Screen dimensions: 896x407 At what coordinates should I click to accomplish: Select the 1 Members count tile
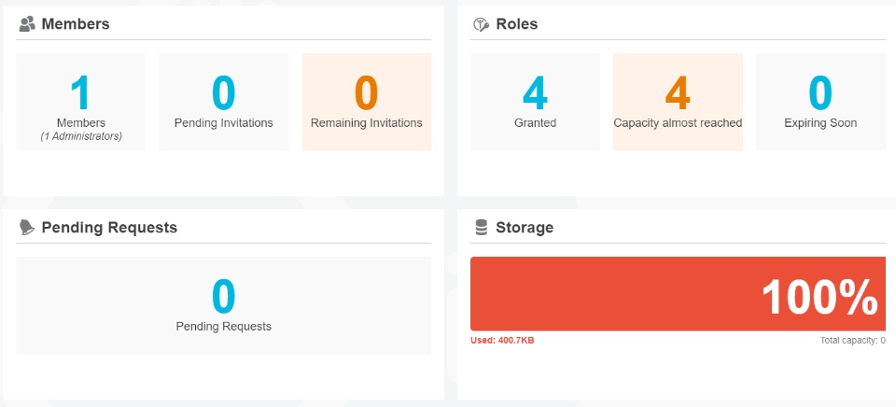(81, 102)
